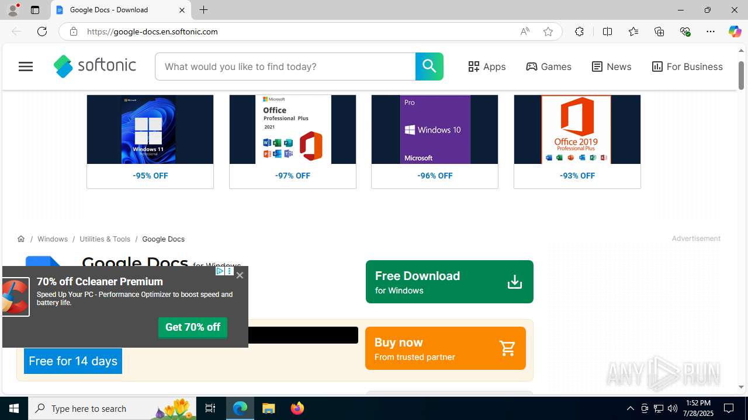Open the tab actions menu icon
Image resolution: width=748 pixels, height=420 pixels.
pyautogui.click(x=35, y=10)
